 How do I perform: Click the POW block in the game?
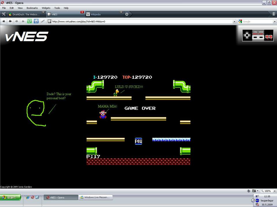click(x=138, y=141)
